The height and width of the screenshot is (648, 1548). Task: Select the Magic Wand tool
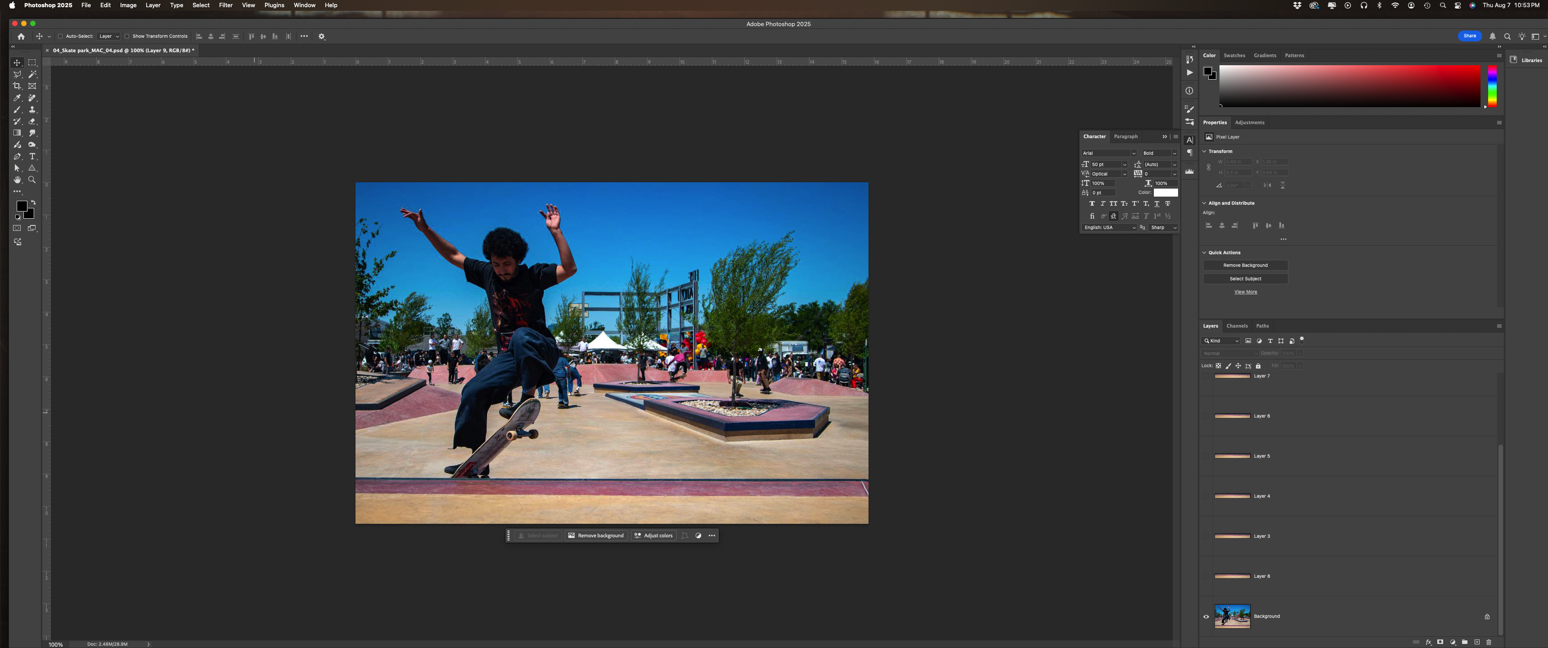32,75
